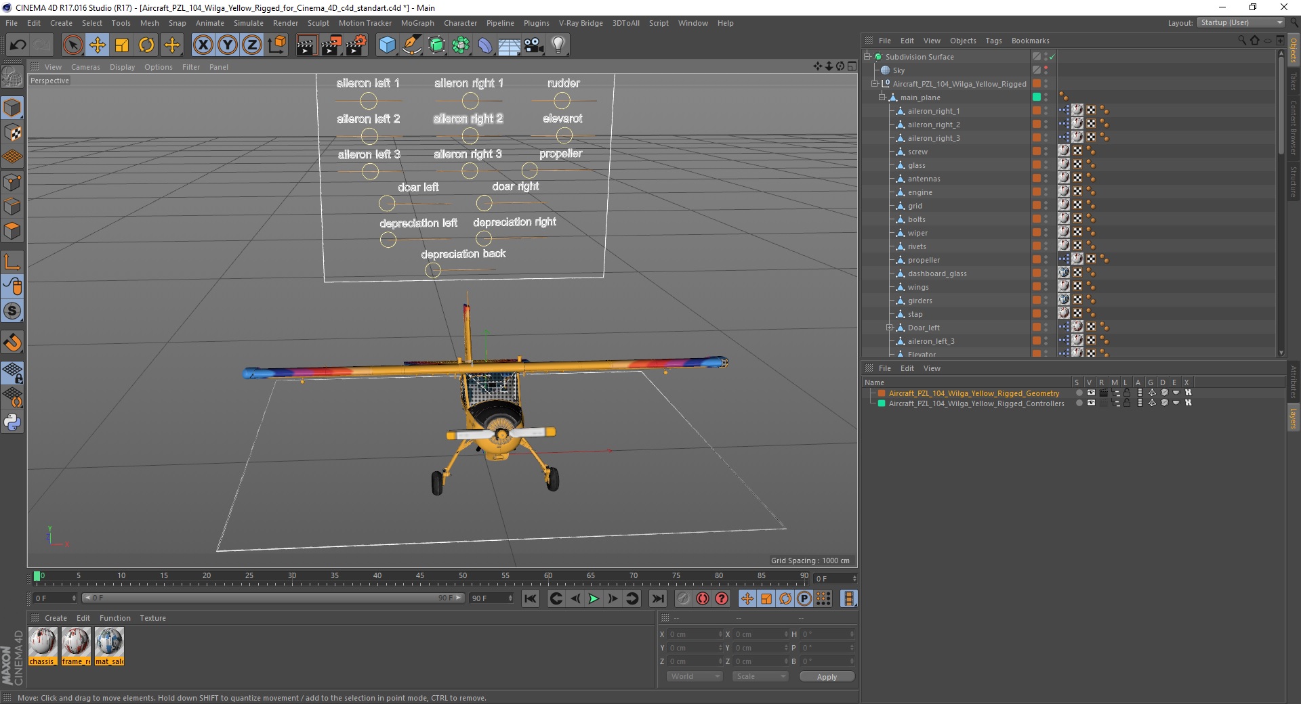The image size is (1301, 704).
Task: Open the Mesh menu
Action: [x=149, y=23]
